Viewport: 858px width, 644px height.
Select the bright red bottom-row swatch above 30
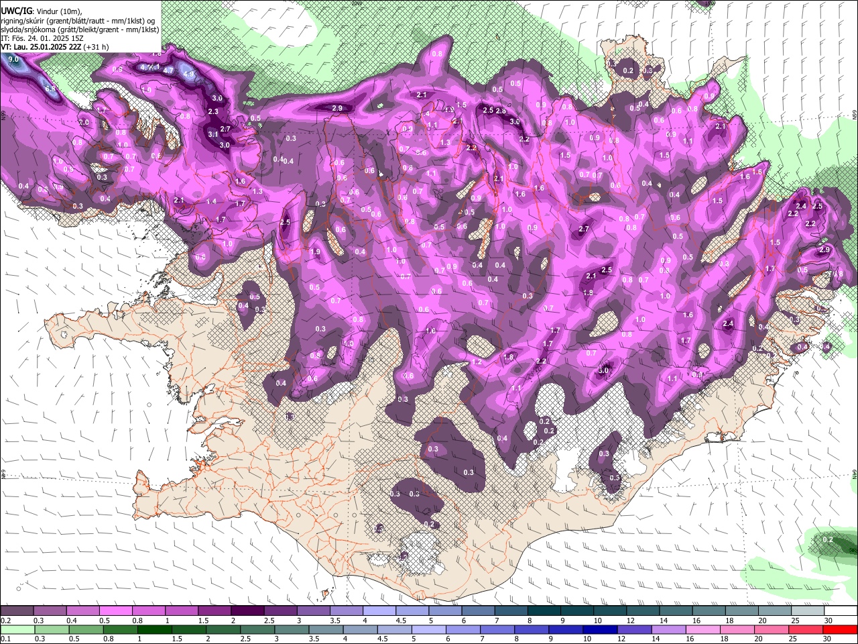coord(840,629)
